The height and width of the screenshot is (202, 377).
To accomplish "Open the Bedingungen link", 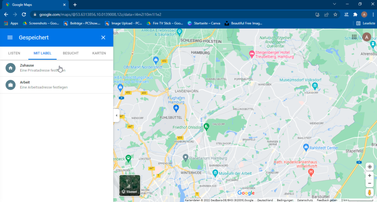I will coord(285,200).
